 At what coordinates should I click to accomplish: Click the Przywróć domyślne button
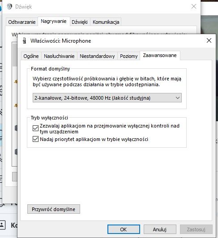pos(54,209)
